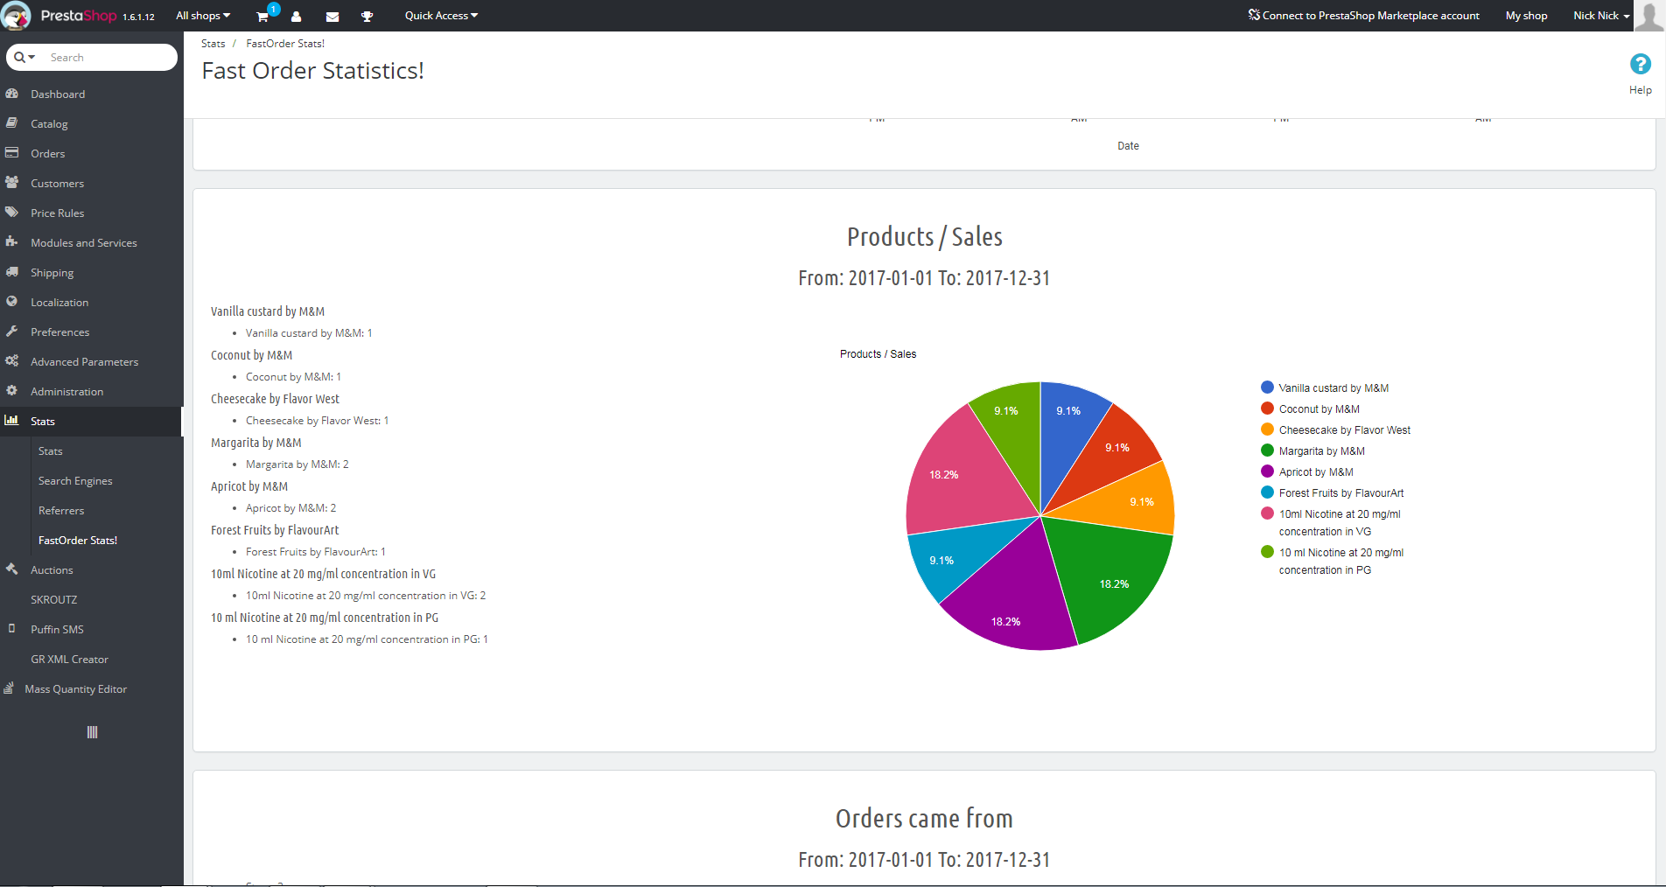Select the Stats submenu item
This screenshot has height=887, width=1666.
[x=51, y=451]
